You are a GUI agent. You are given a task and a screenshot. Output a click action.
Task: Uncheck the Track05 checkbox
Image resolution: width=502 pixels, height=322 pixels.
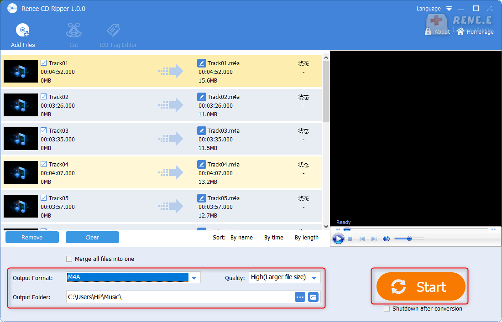[x=43, y=198]
